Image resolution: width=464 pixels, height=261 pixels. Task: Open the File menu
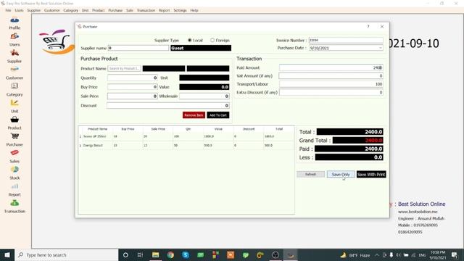pos(8,10)
